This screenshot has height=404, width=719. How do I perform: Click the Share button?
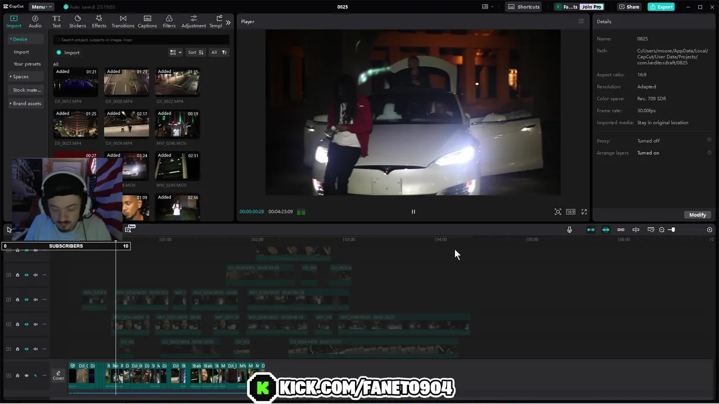pyautogui.click(x=629, y=7)
